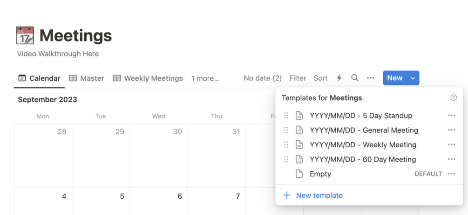The height and width of the screenshot is (215, 468).
Task: Select the Calendar view tab
Action: tap(39, 78)
